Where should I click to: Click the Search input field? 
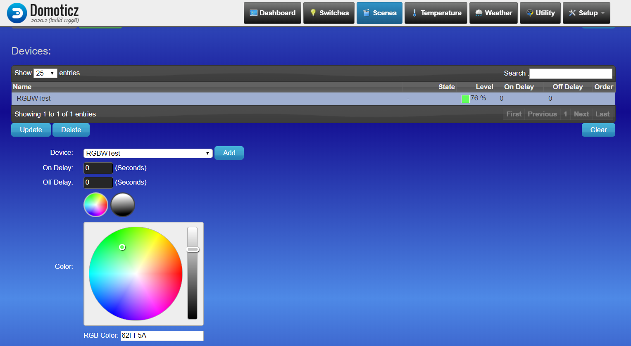570,73
